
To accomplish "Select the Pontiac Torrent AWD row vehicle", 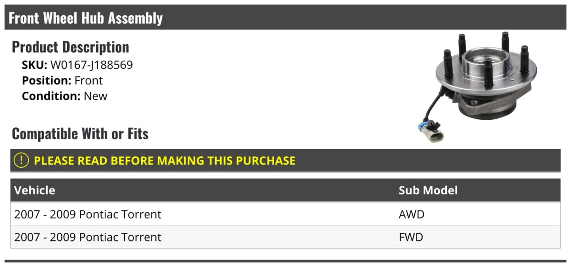I will pos(88,214).
